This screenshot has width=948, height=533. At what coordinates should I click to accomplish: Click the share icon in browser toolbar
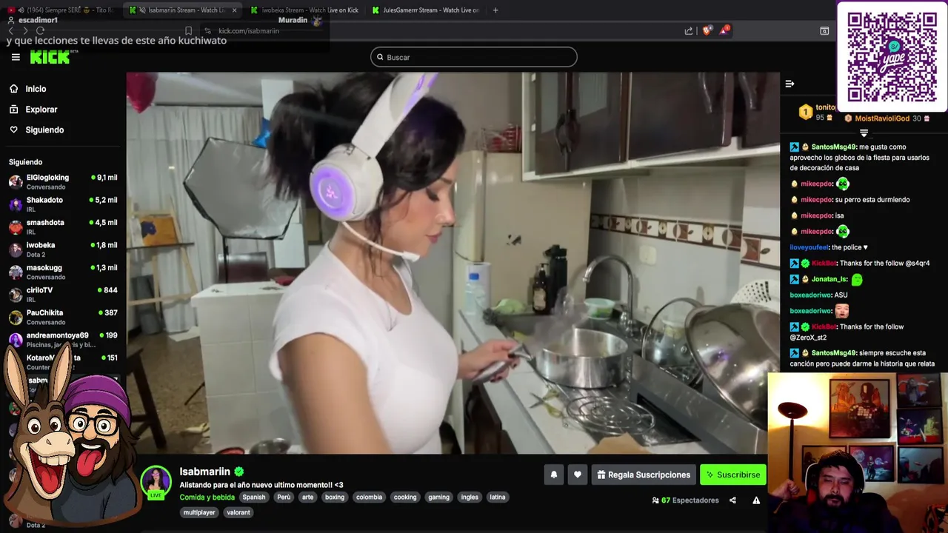pos(689,31)
